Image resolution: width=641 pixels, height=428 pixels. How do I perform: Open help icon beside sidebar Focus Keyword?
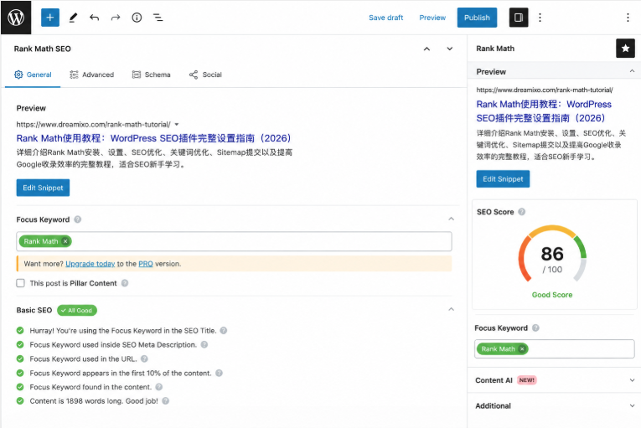535,327
